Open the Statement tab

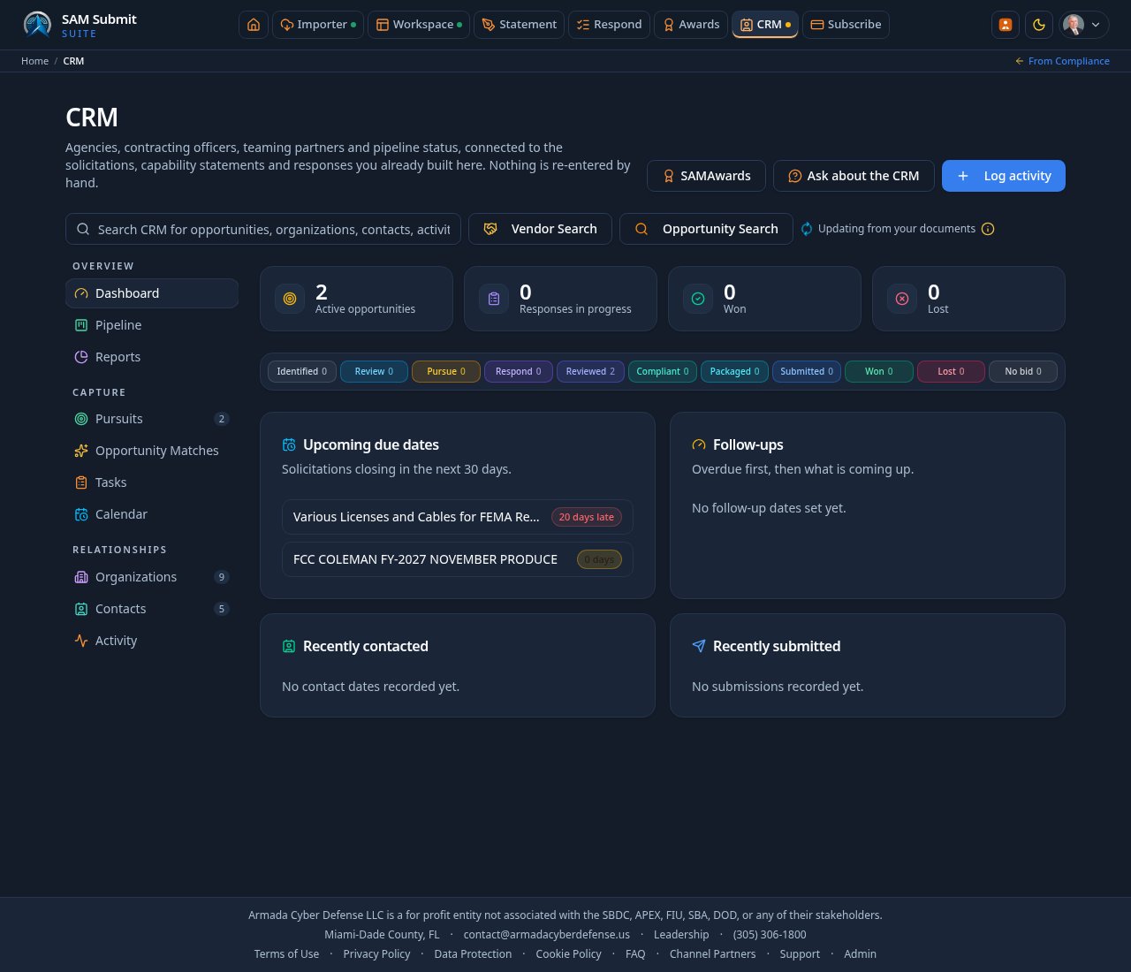click(x=519, y=25)
